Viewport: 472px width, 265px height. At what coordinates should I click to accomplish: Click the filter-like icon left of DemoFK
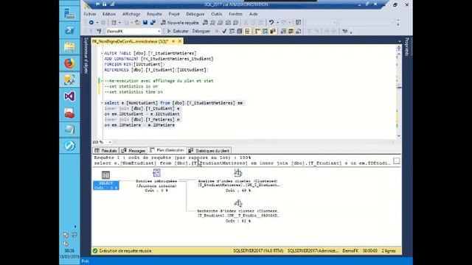tap(99, 31)
